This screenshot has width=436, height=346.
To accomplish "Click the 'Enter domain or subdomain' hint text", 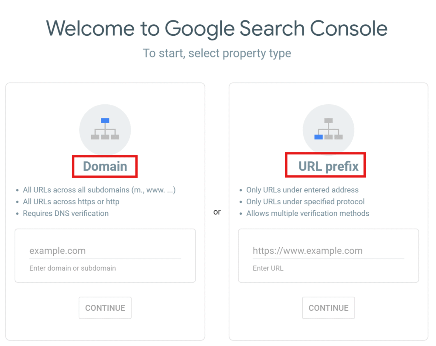I will click(72, 268).
